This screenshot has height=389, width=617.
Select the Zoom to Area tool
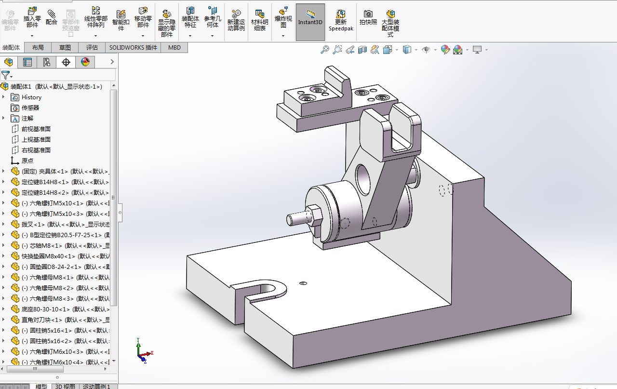pyautogui.click(x=337, y=49)
